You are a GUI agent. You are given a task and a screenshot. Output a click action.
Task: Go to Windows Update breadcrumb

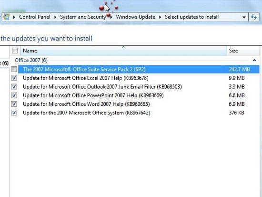(x=135, y=17)
